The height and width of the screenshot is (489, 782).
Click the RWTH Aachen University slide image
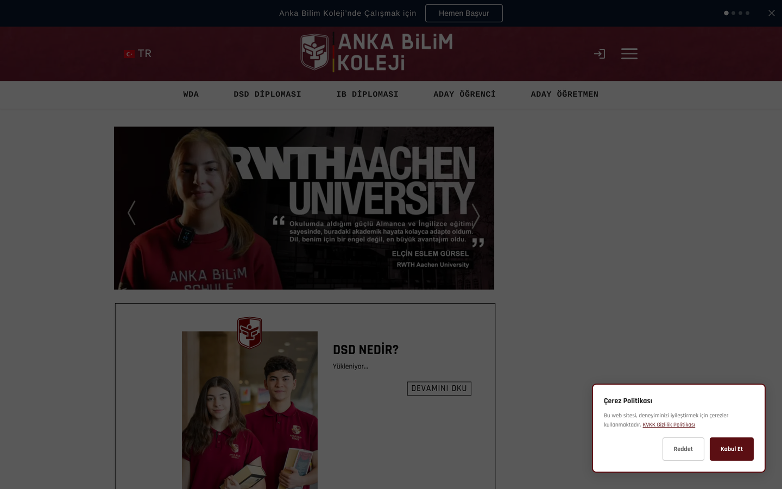[x=304, y=208]
